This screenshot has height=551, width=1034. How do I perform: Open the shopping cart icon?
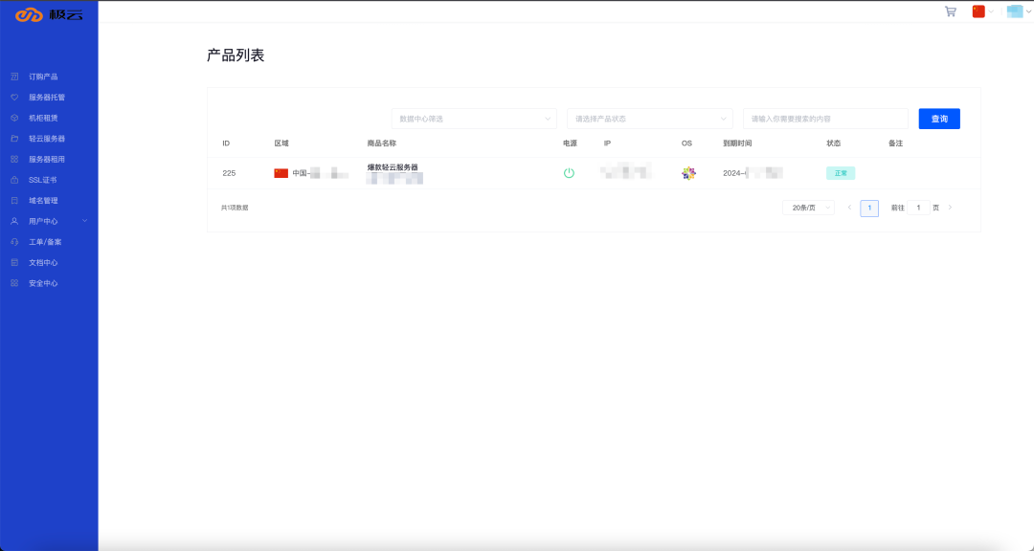[950, 11]
